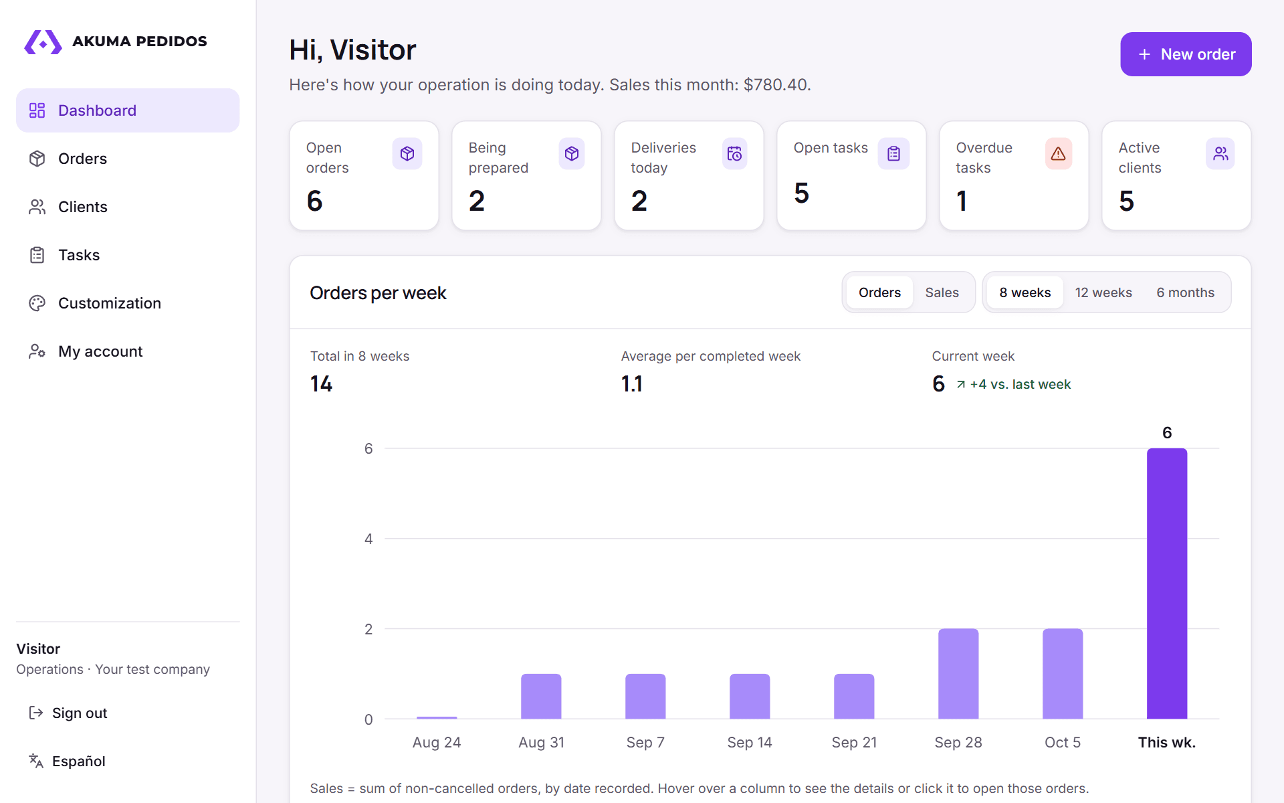Open the Tasks section
Image resolution: width=1284 pixels, height=803 pixels.
128,255
